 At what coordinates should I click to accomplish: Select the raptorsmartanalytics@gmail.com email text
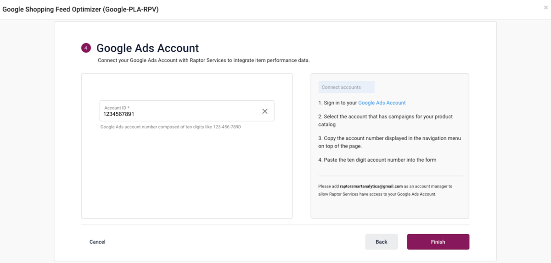tap(371, 186)
